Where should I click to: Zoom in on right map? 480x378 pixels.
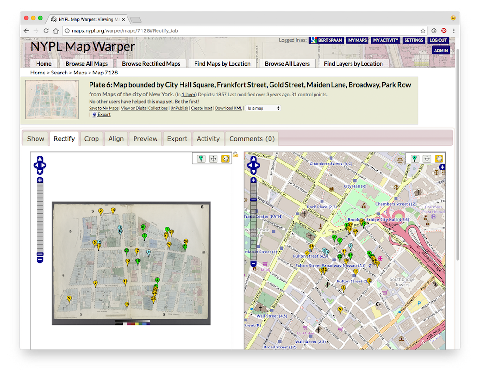point(254,180)
